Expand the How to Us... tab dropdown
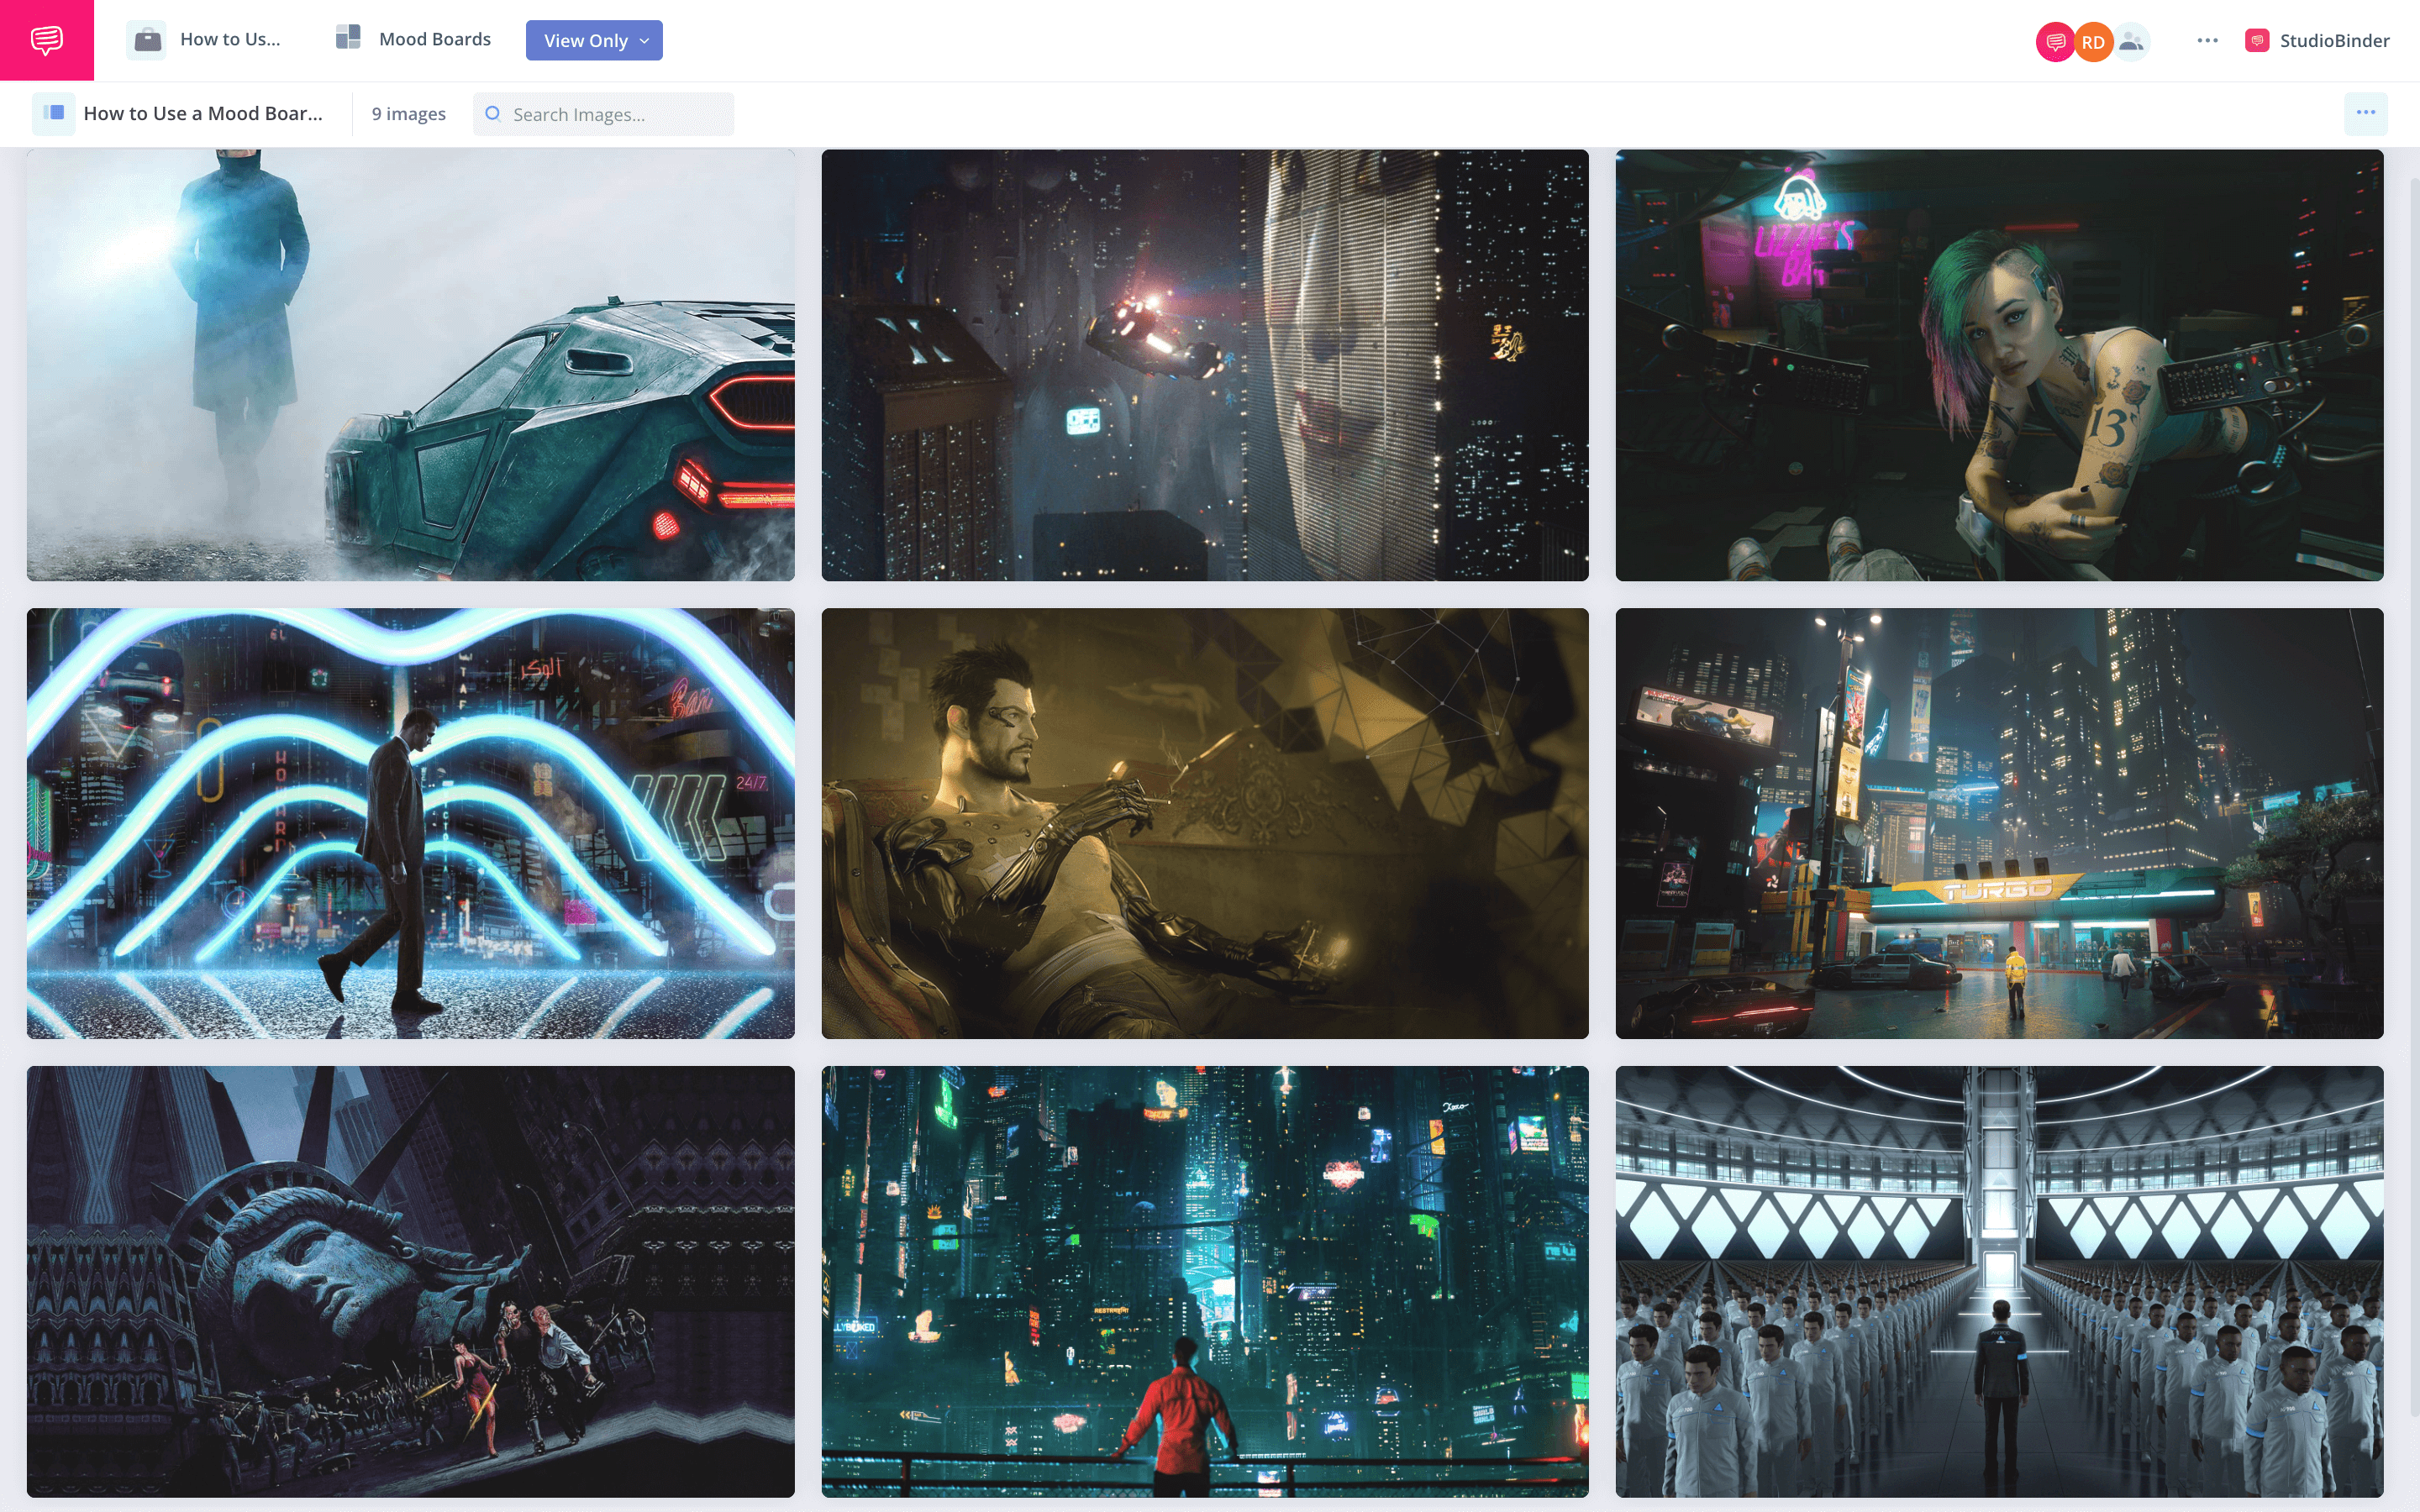Image resolution: width=2420 pixels, height=1512 pixels. pyautogui.click(x=234, y=39)
